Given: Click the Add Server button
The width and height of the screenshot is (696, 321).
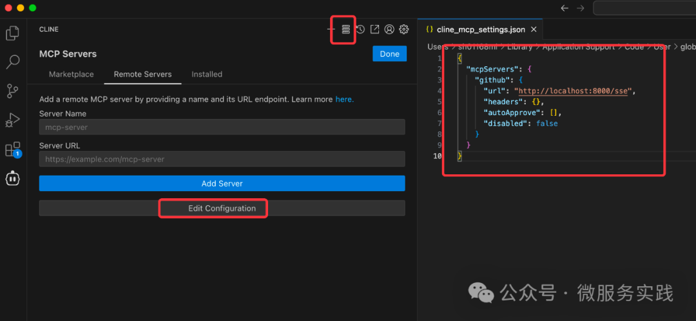Looking at the screenshot, I should pos(222,183).
